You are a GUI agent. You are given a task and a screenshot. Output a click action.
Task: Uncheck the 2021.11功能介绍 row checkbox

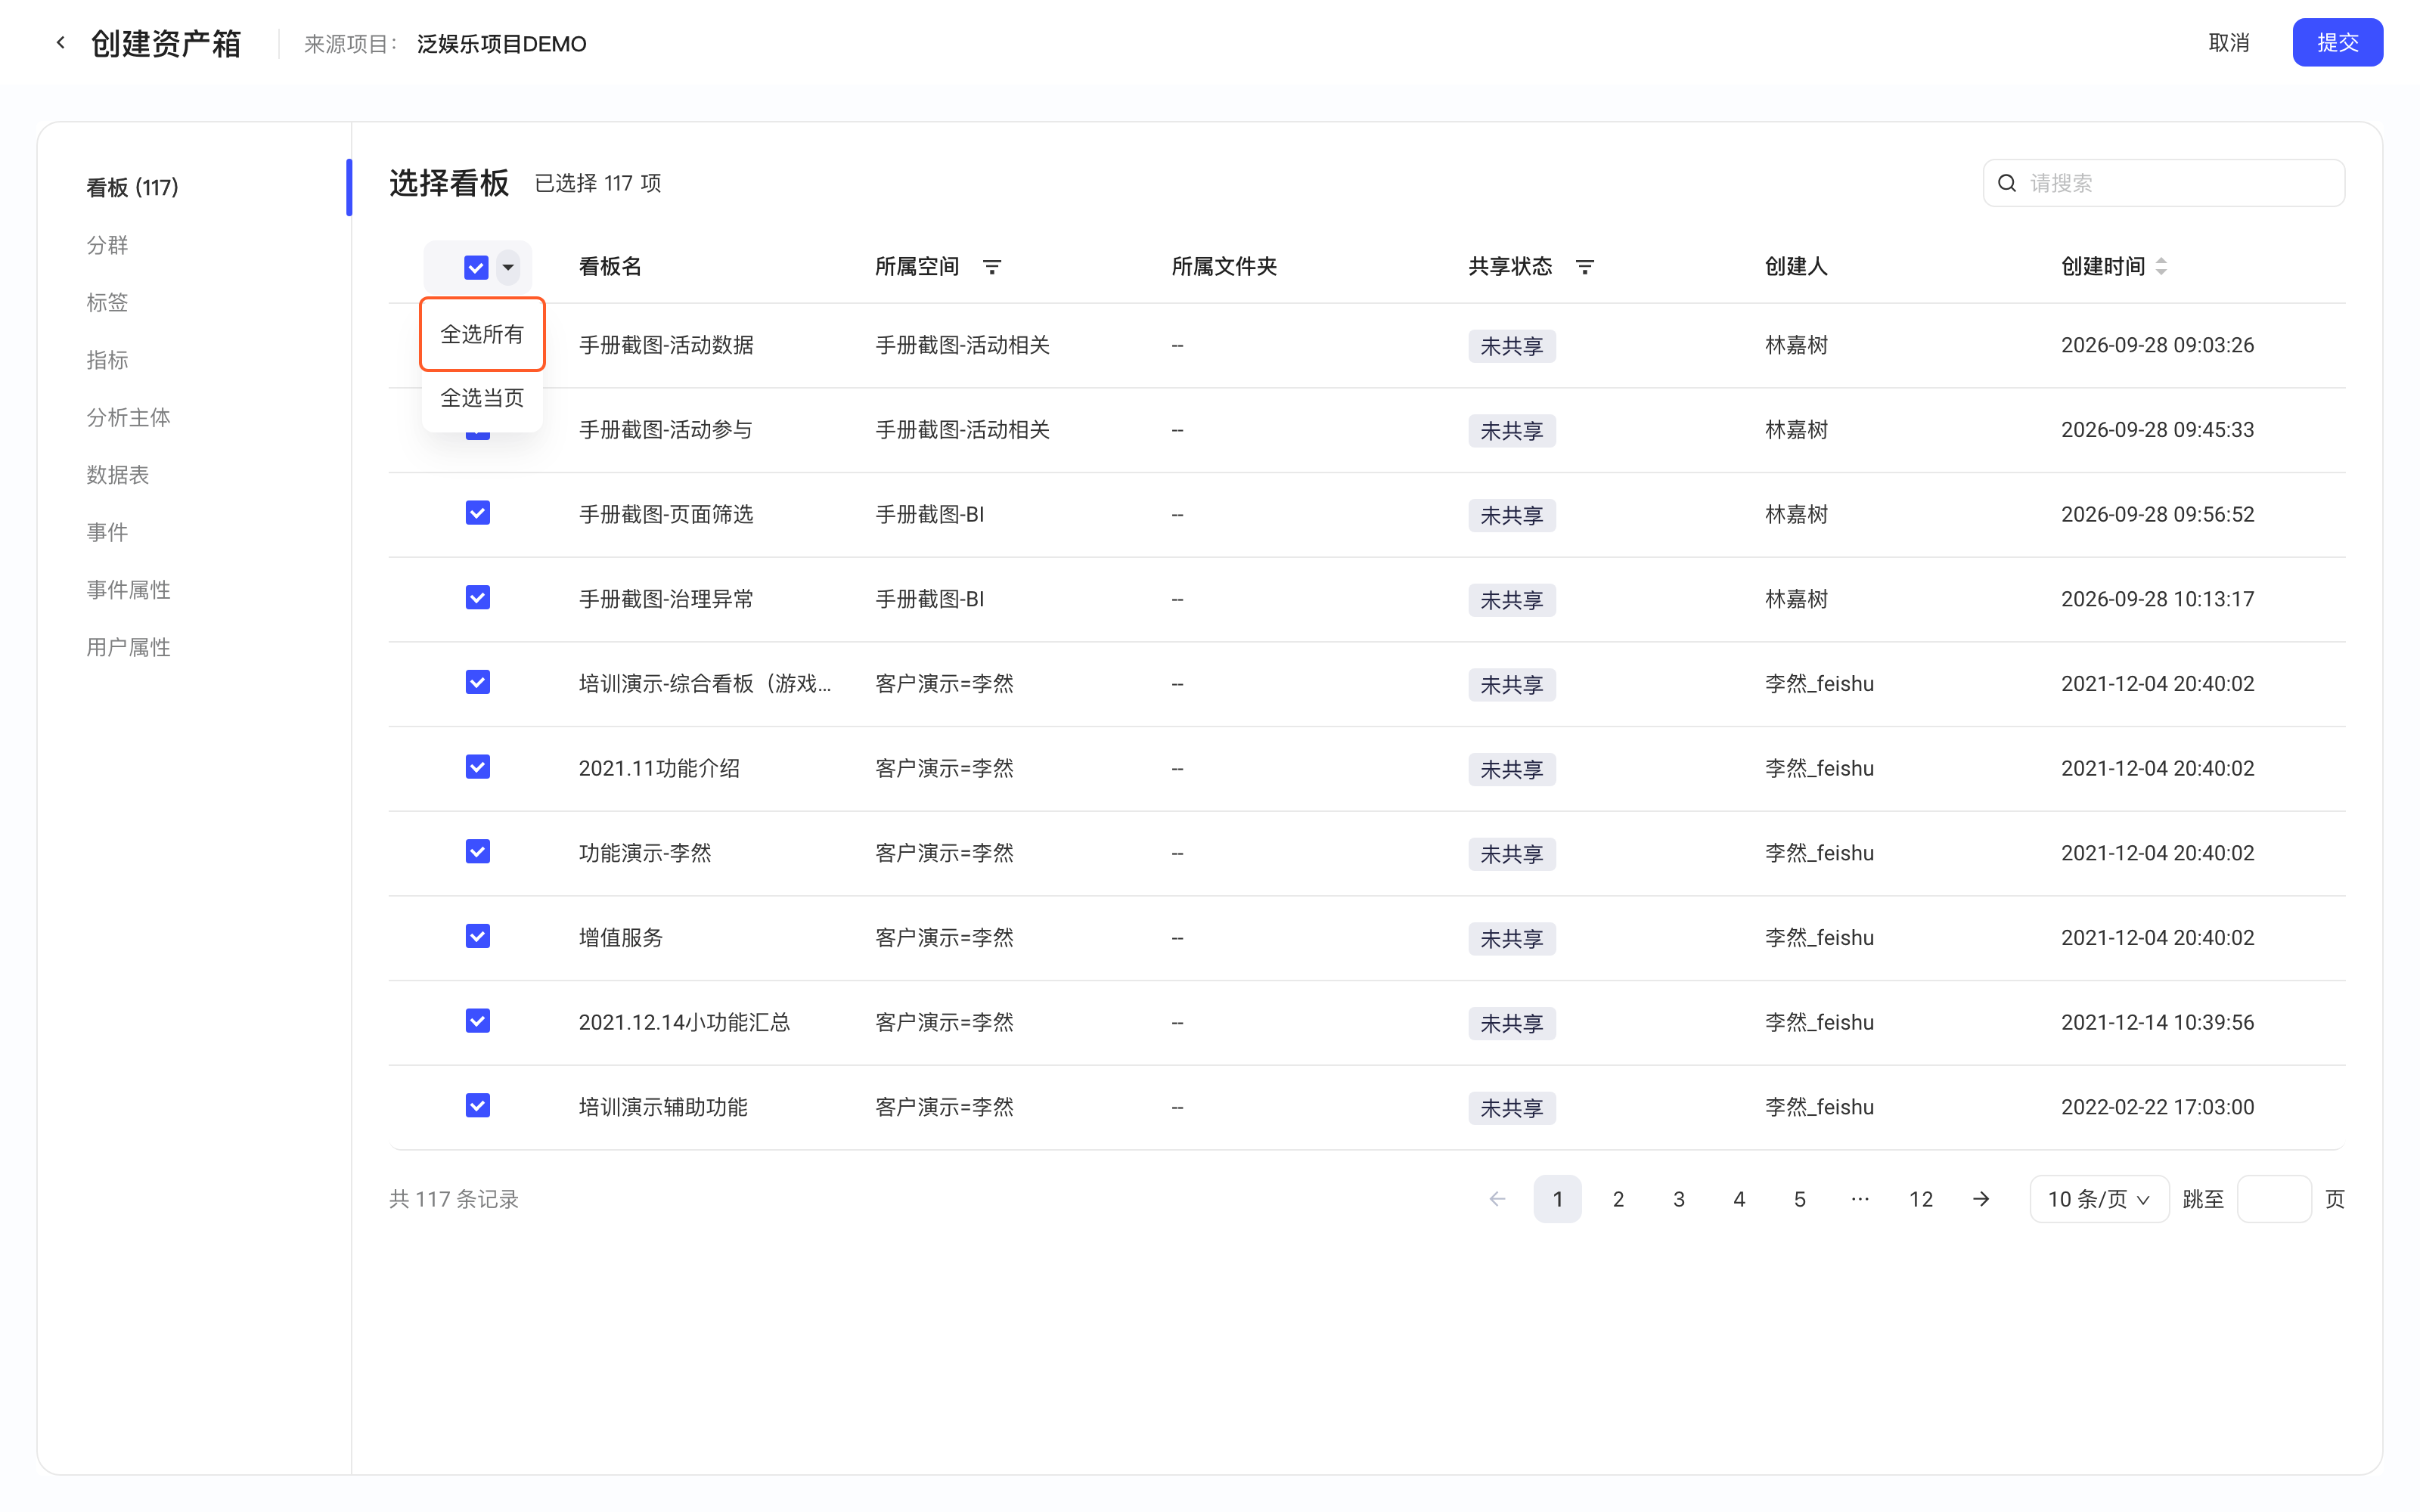tap(478, 767)
